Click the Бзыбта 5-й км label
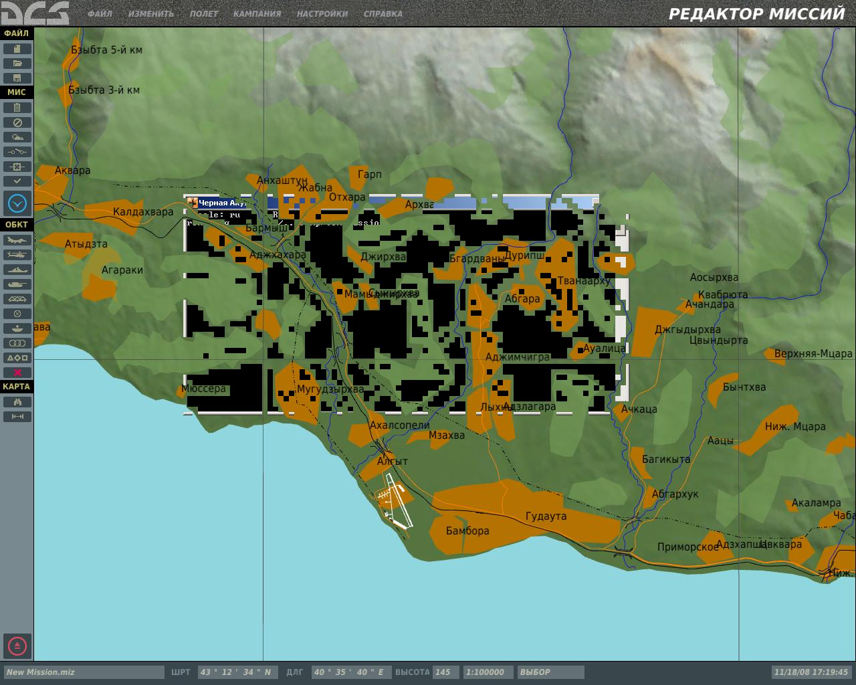Screen dimensions: 856x685 point(106,50)
